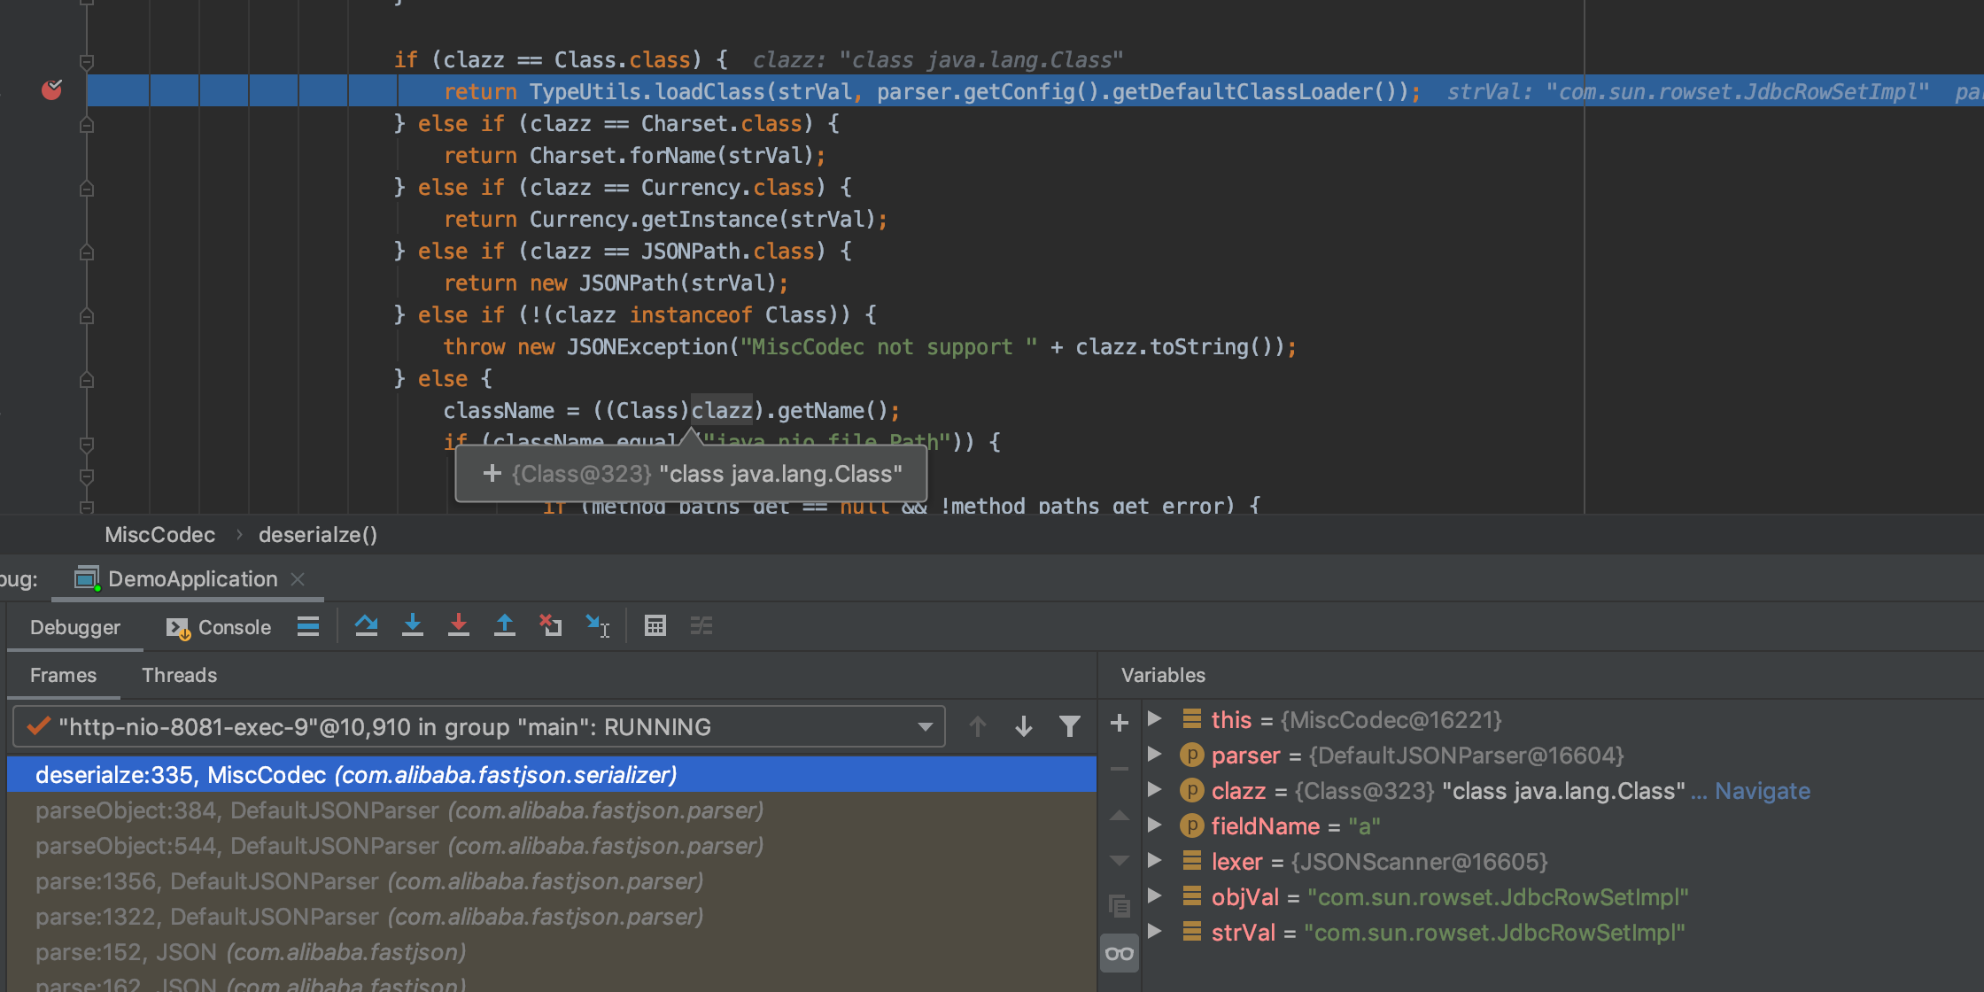Toggle fold marker at 'else if Charset.class' line

tap(87, 125)
